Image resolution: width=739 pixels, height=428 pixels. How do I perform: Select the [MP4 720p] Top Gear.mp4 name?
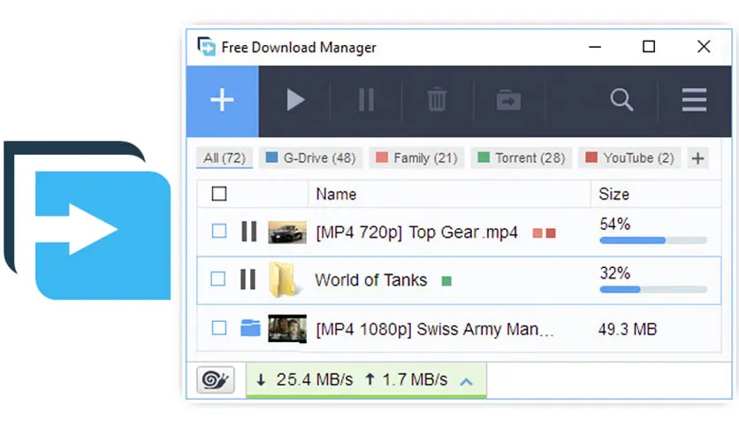tap(416, 233)
